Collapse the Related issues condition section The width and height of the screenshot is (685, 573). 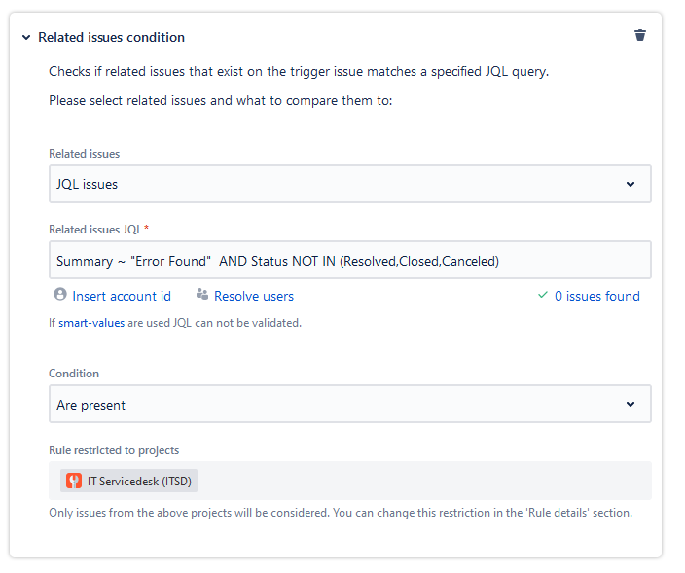26,38
